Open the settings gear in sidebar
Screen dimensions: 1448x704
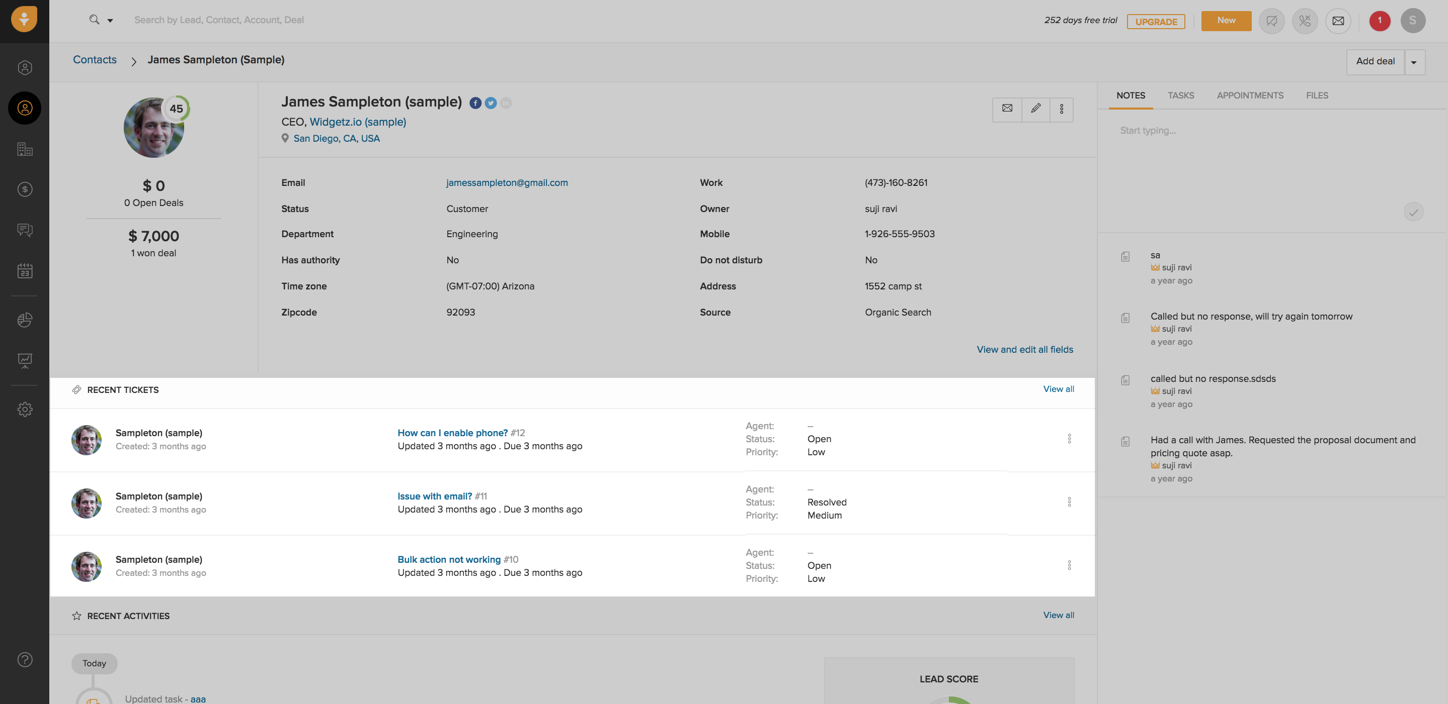pyautogui.click(x=25, y=409)
